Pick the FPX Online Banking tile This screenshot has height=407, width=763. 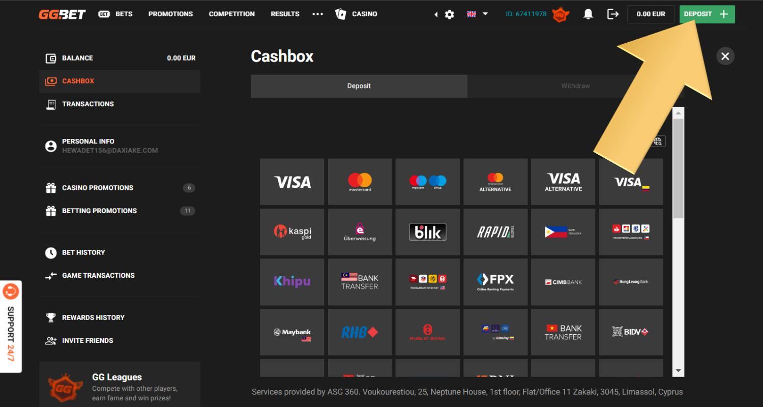(495, 282)
